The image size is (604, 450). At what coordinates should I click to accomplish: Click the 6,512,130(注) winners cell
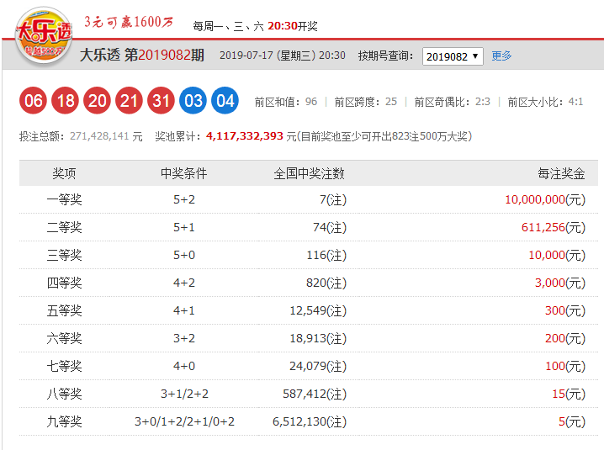click(x=310, y=421)
